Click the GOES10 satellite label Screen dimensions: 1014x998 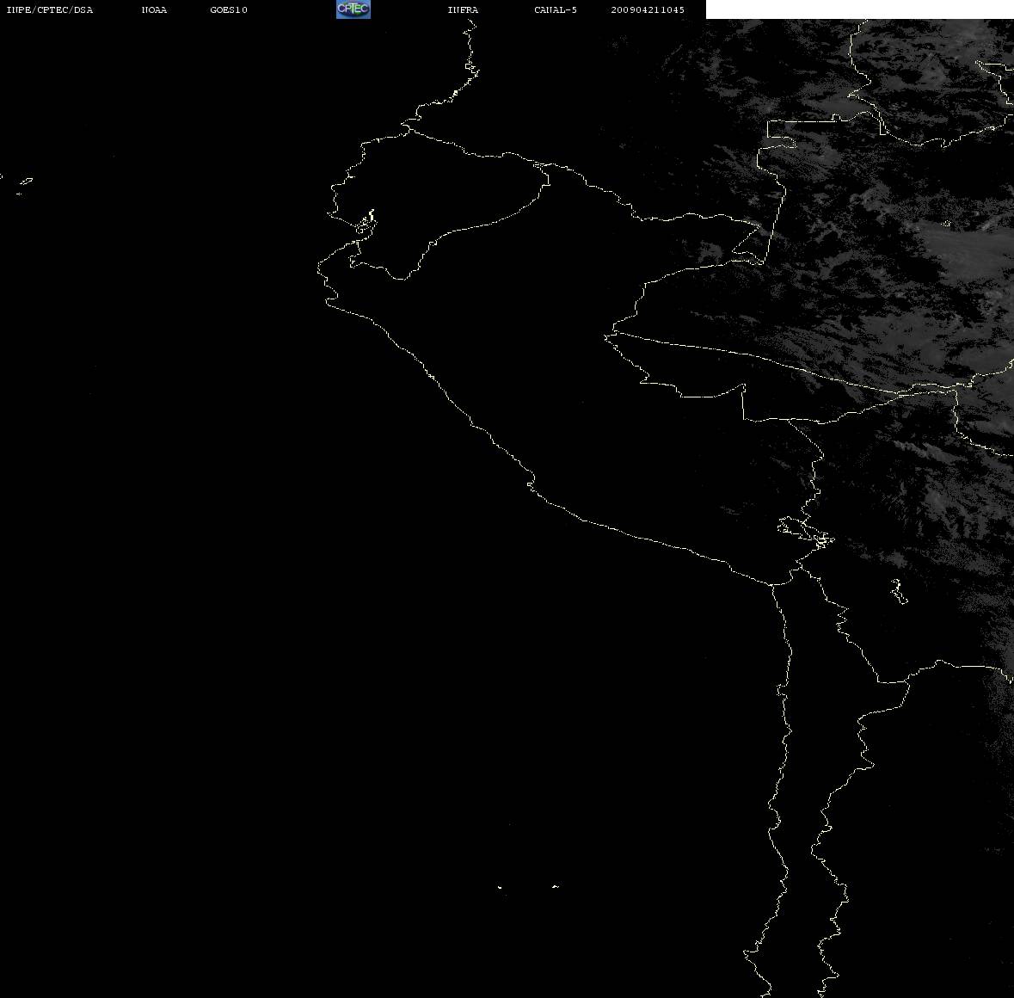pyautogui.click(x=229, y=9)
